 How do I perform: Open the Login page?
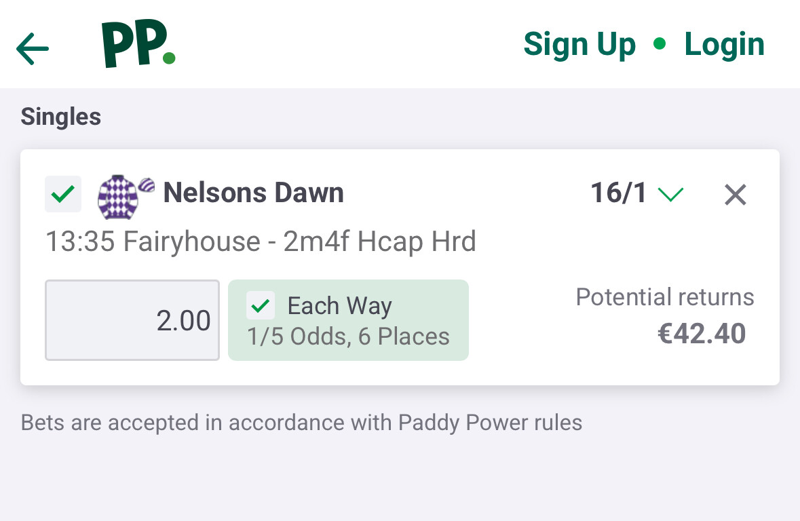tap(724, 45)
